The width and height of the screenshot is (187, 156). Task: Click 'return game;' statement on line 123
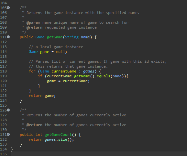(42, 96)
